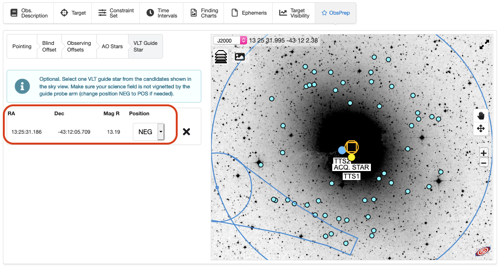Go to the Blind Offset step
Screen dimensions: 499x266
pos(49,46)
